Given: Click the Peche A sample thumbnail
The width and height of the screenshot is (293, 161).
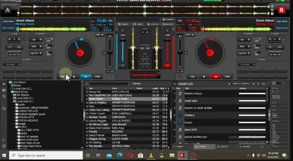Looking at the screenshot, I should click(180, 115).
